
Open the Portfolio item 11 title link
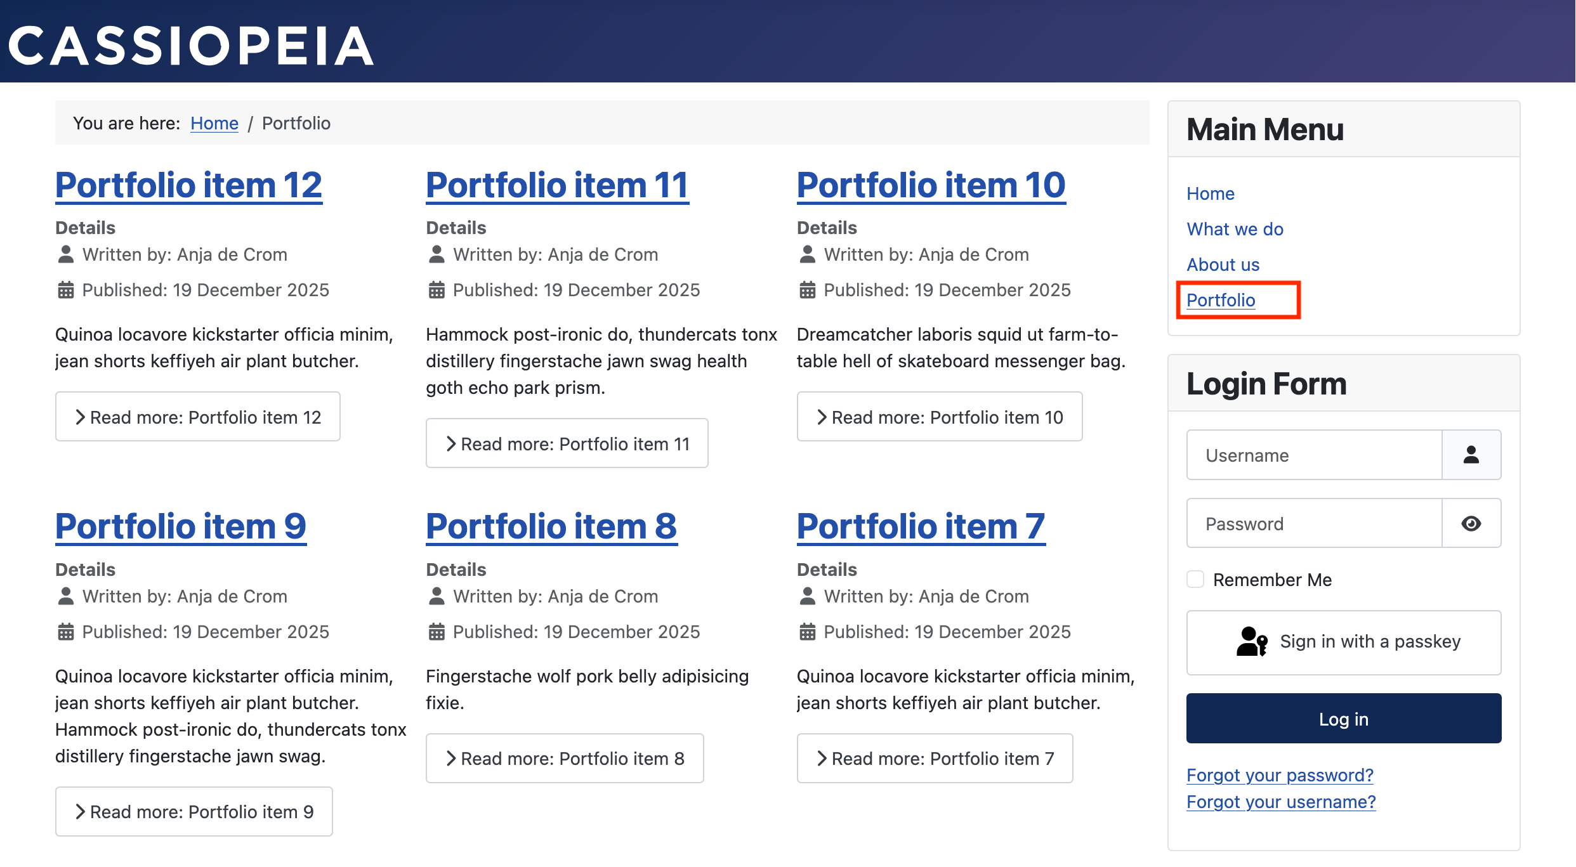tap(557, 185)
